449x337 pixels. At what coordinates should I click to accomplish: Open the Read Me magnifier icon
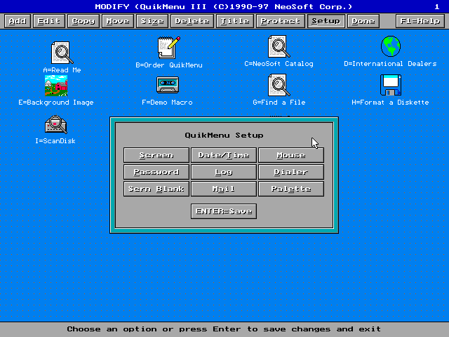click(62, 53)
